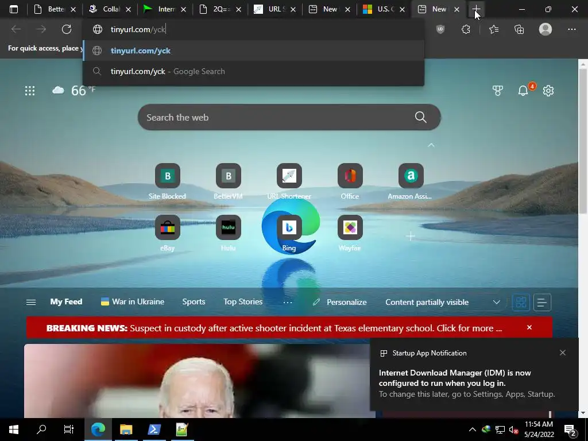
Task: Open the Favorites star icon
Action: coord(494,29)
